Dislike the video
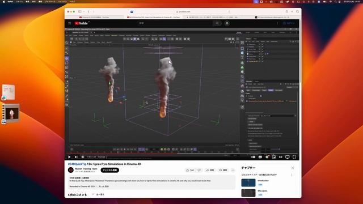 (x=199, y=170)
